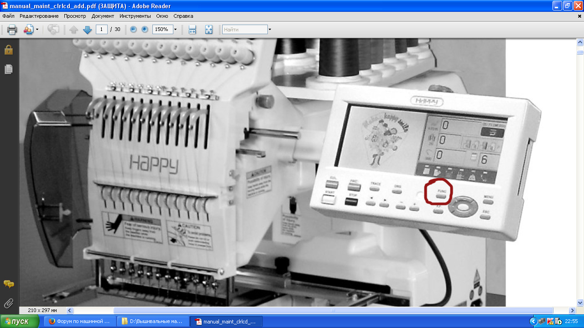Minimize the Adobe Reader window

(558, 5)
